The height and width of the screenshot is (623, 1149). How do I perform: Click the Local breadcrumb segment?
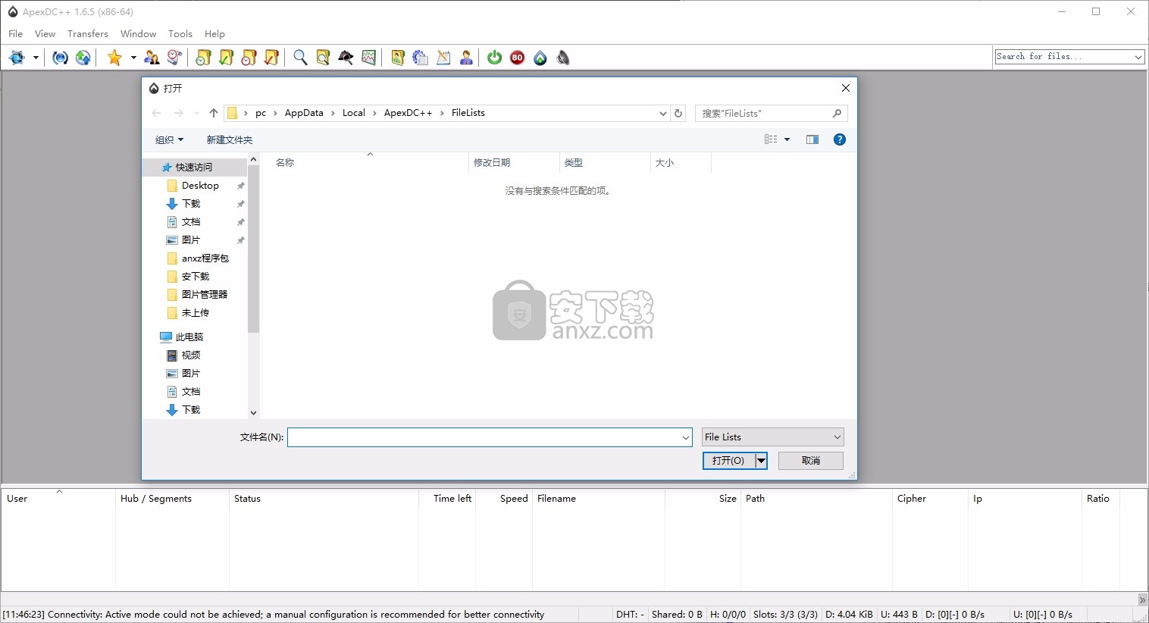[x=354, y=113]
